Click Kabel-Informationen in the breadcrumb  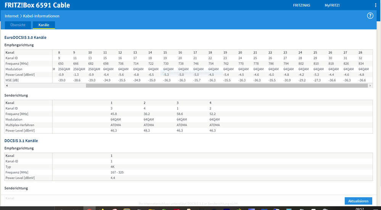[x=41, y=16]
